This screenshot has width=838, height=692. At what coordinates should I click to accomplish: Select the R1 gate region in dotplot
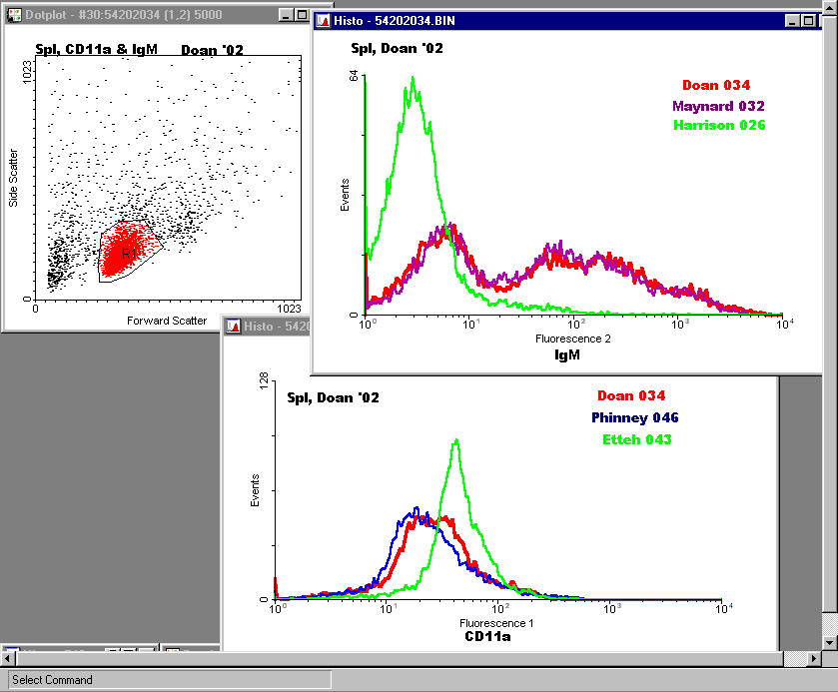[129, 255]
